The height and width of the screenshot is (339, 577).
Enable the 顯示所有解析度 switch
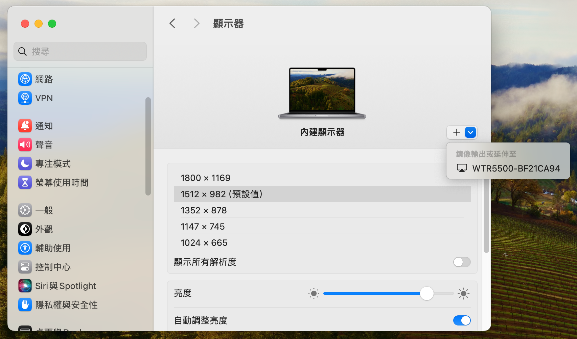coord(462,262)
